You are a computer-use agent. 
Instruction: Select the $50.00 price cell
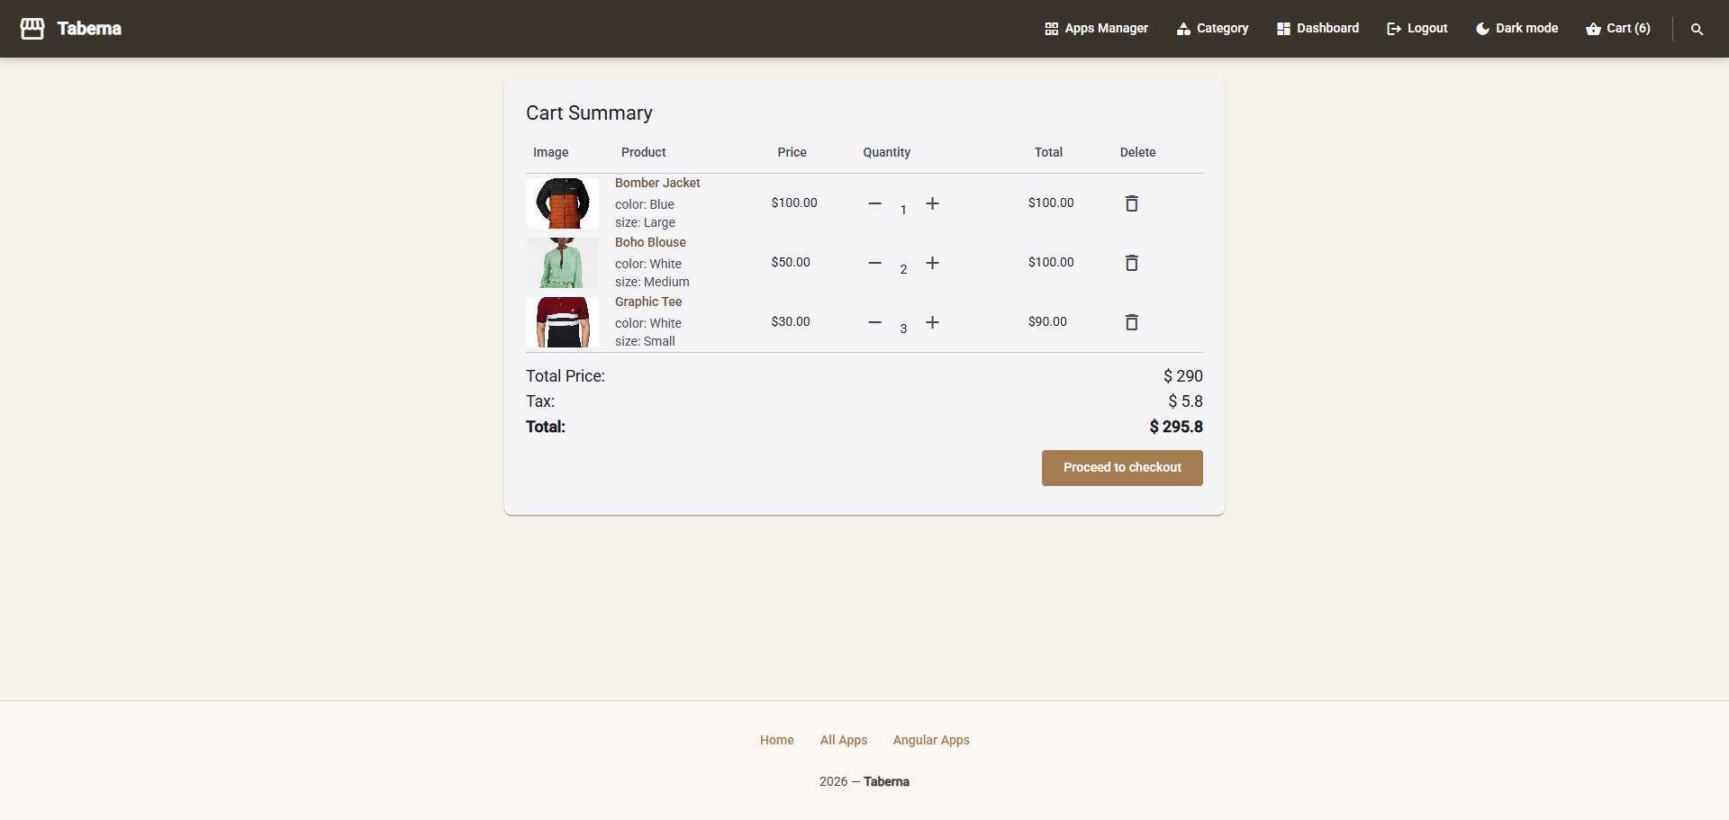click(791, 262)
